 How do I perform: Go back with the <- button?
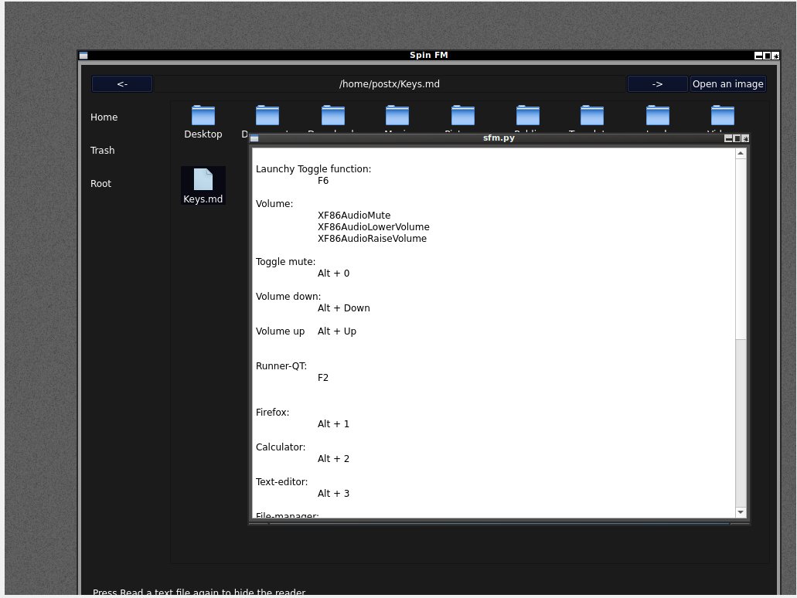(x=122, y=84)
